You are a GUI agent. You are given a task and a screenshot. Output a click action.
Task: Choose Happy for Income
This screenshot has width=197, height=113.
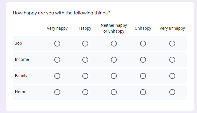pyautogui.click(x=85, y=60)
